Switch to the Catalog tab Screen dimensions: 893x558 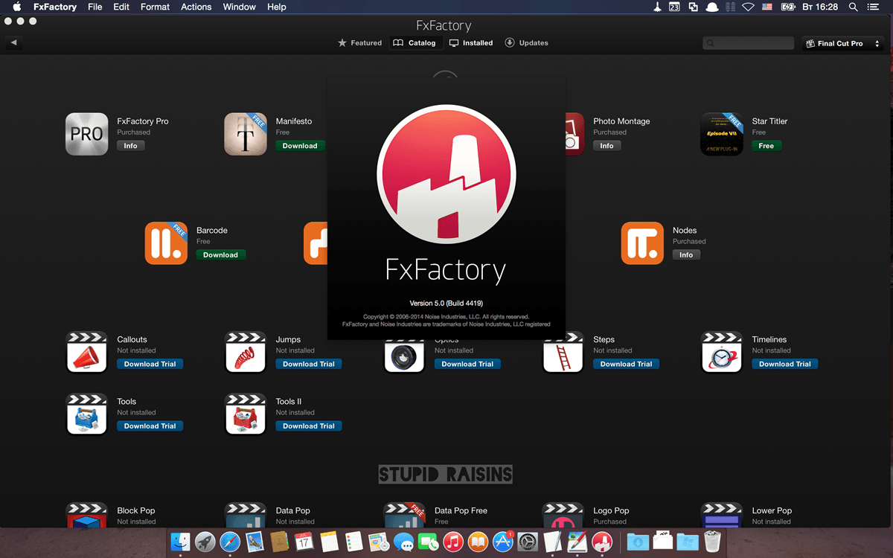(415, 43)
